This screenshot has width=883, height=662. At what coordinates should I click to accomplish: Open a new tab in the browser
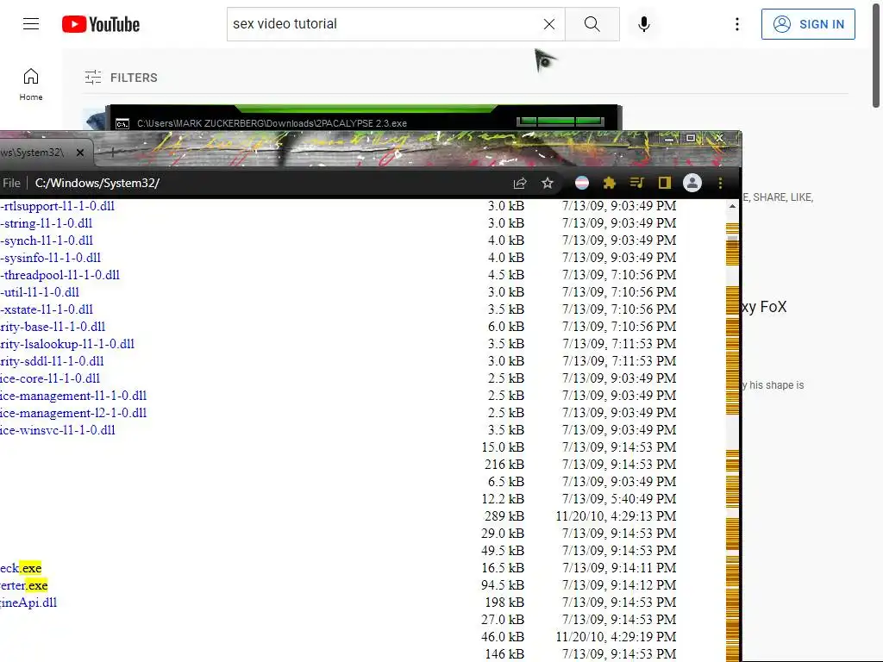(x=113, y=152)
